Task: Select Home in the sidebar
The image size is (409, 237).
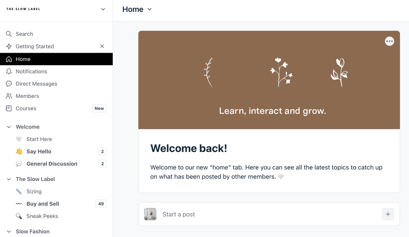Action: 56,59
